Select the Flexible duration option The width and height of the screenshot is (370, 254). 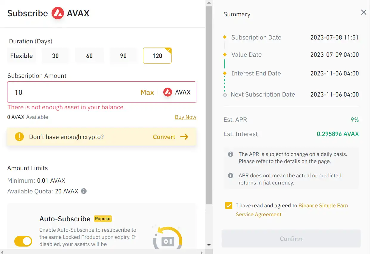pyautogui.click(x=21, y=56)
